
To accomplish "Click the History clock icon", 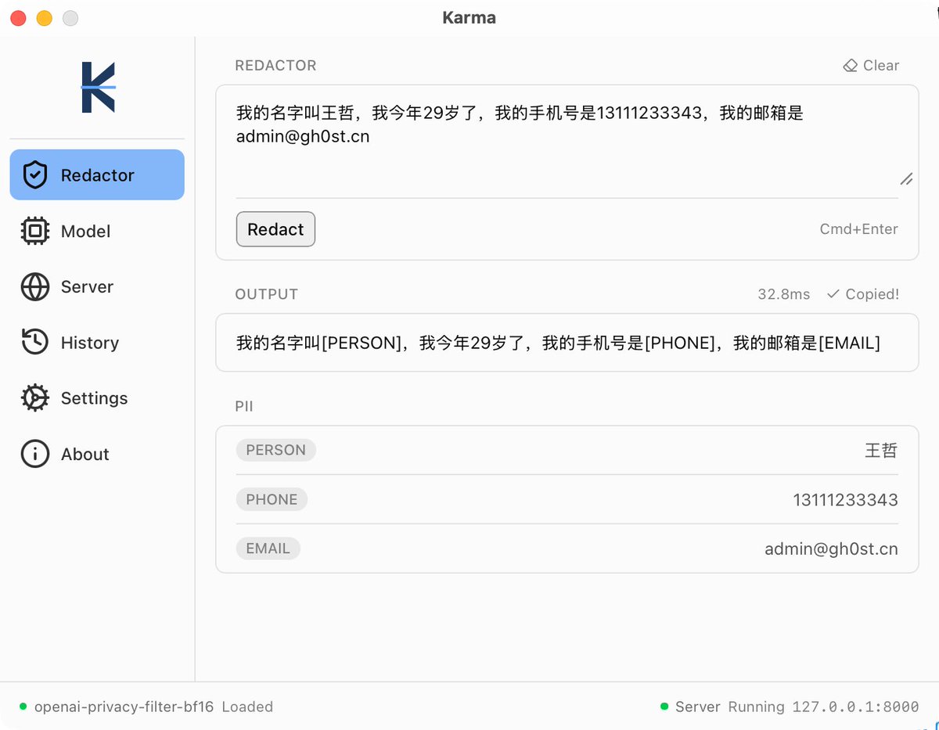I will [35, 342].
